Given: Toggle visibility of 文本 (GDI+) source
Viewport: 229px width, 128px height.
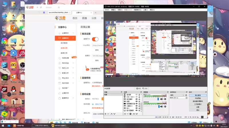Looking at the screenshot, I should [x=137, y=97].
